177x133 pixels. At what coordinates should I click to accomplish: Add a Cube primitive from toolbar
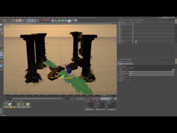[53, 21]
